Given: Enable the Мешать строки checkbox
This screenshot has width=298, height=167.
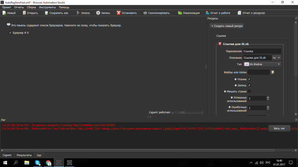Looking at the screenshot, I should (249, 91).
